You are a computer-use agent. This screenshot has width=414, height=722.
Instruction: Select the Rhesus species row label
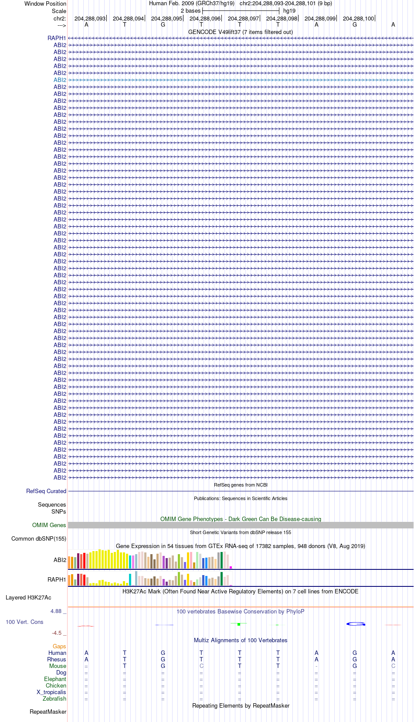click(x=57, y=659)
